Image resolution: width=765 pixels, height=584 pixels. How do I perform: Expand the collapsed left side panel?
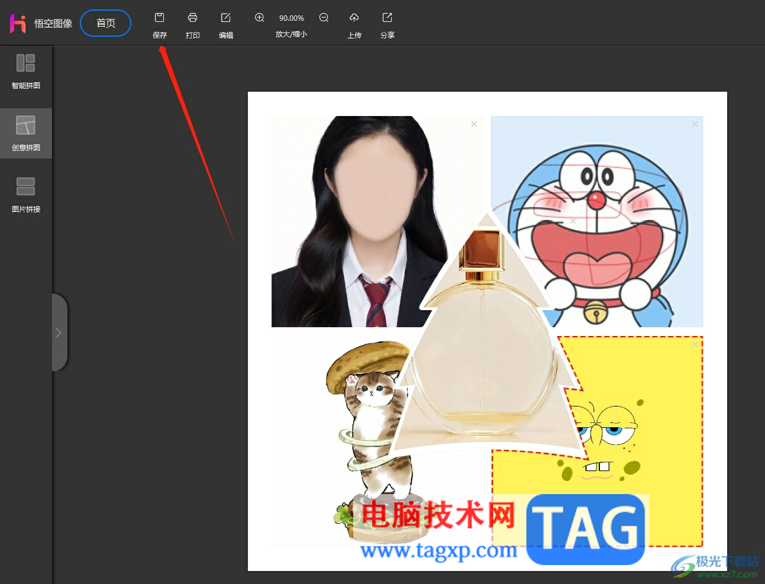point(59,333)
